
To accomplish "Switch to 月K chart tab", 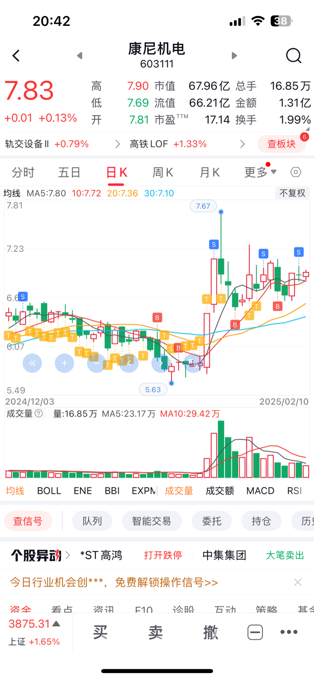I will pos(210,172).
